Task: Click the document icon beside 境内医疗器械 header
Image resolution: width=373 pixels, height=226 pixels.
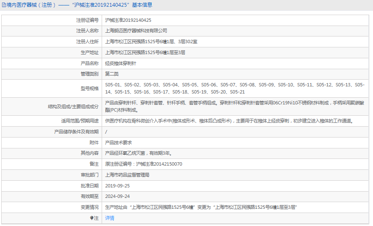Action: (x=4, y=5)
